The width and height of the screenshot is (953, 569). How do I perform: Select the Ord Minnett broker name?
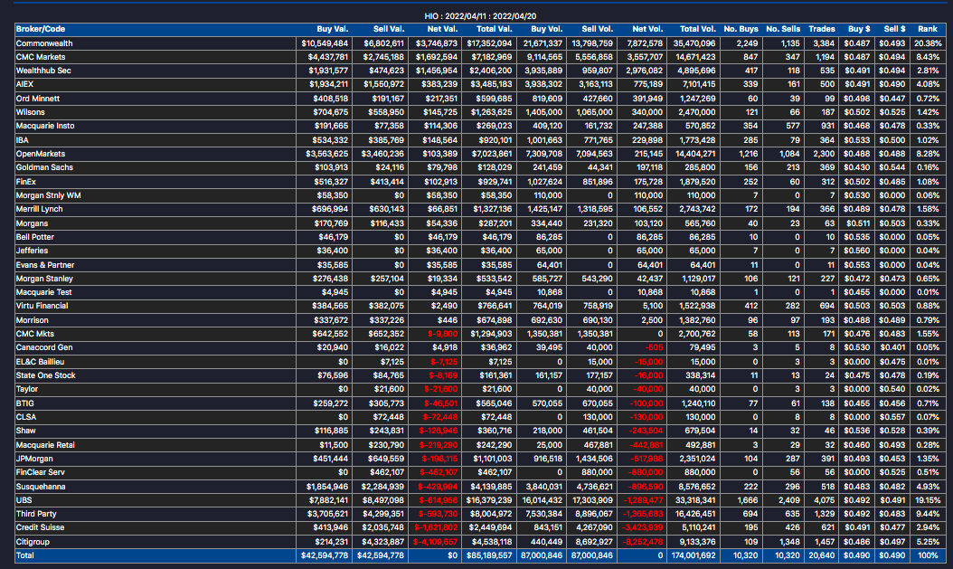[38, 99]
